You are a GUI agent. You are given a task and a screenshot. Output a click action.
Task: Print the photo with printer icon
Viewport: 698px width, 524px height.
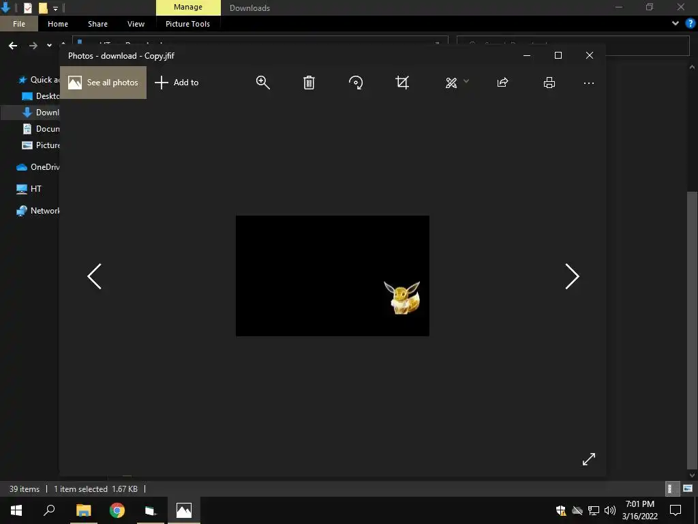click(549, 83)
